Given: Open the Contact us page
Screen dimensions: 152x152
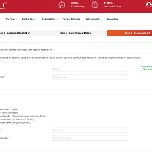Looking at the screenshot, I should pyautogui.click(x=112, y=19).
